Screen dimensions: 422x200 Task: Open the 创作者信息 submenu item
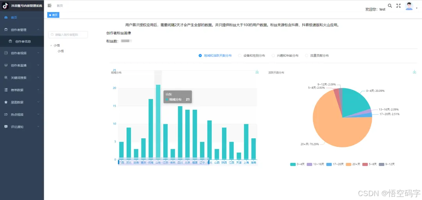click(22, 41)
